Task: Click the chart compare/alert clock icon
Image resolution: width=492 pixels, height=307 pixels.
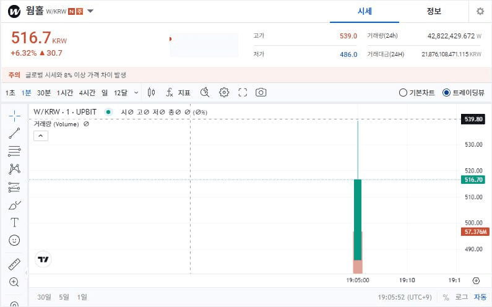Action: coord(205,92)
